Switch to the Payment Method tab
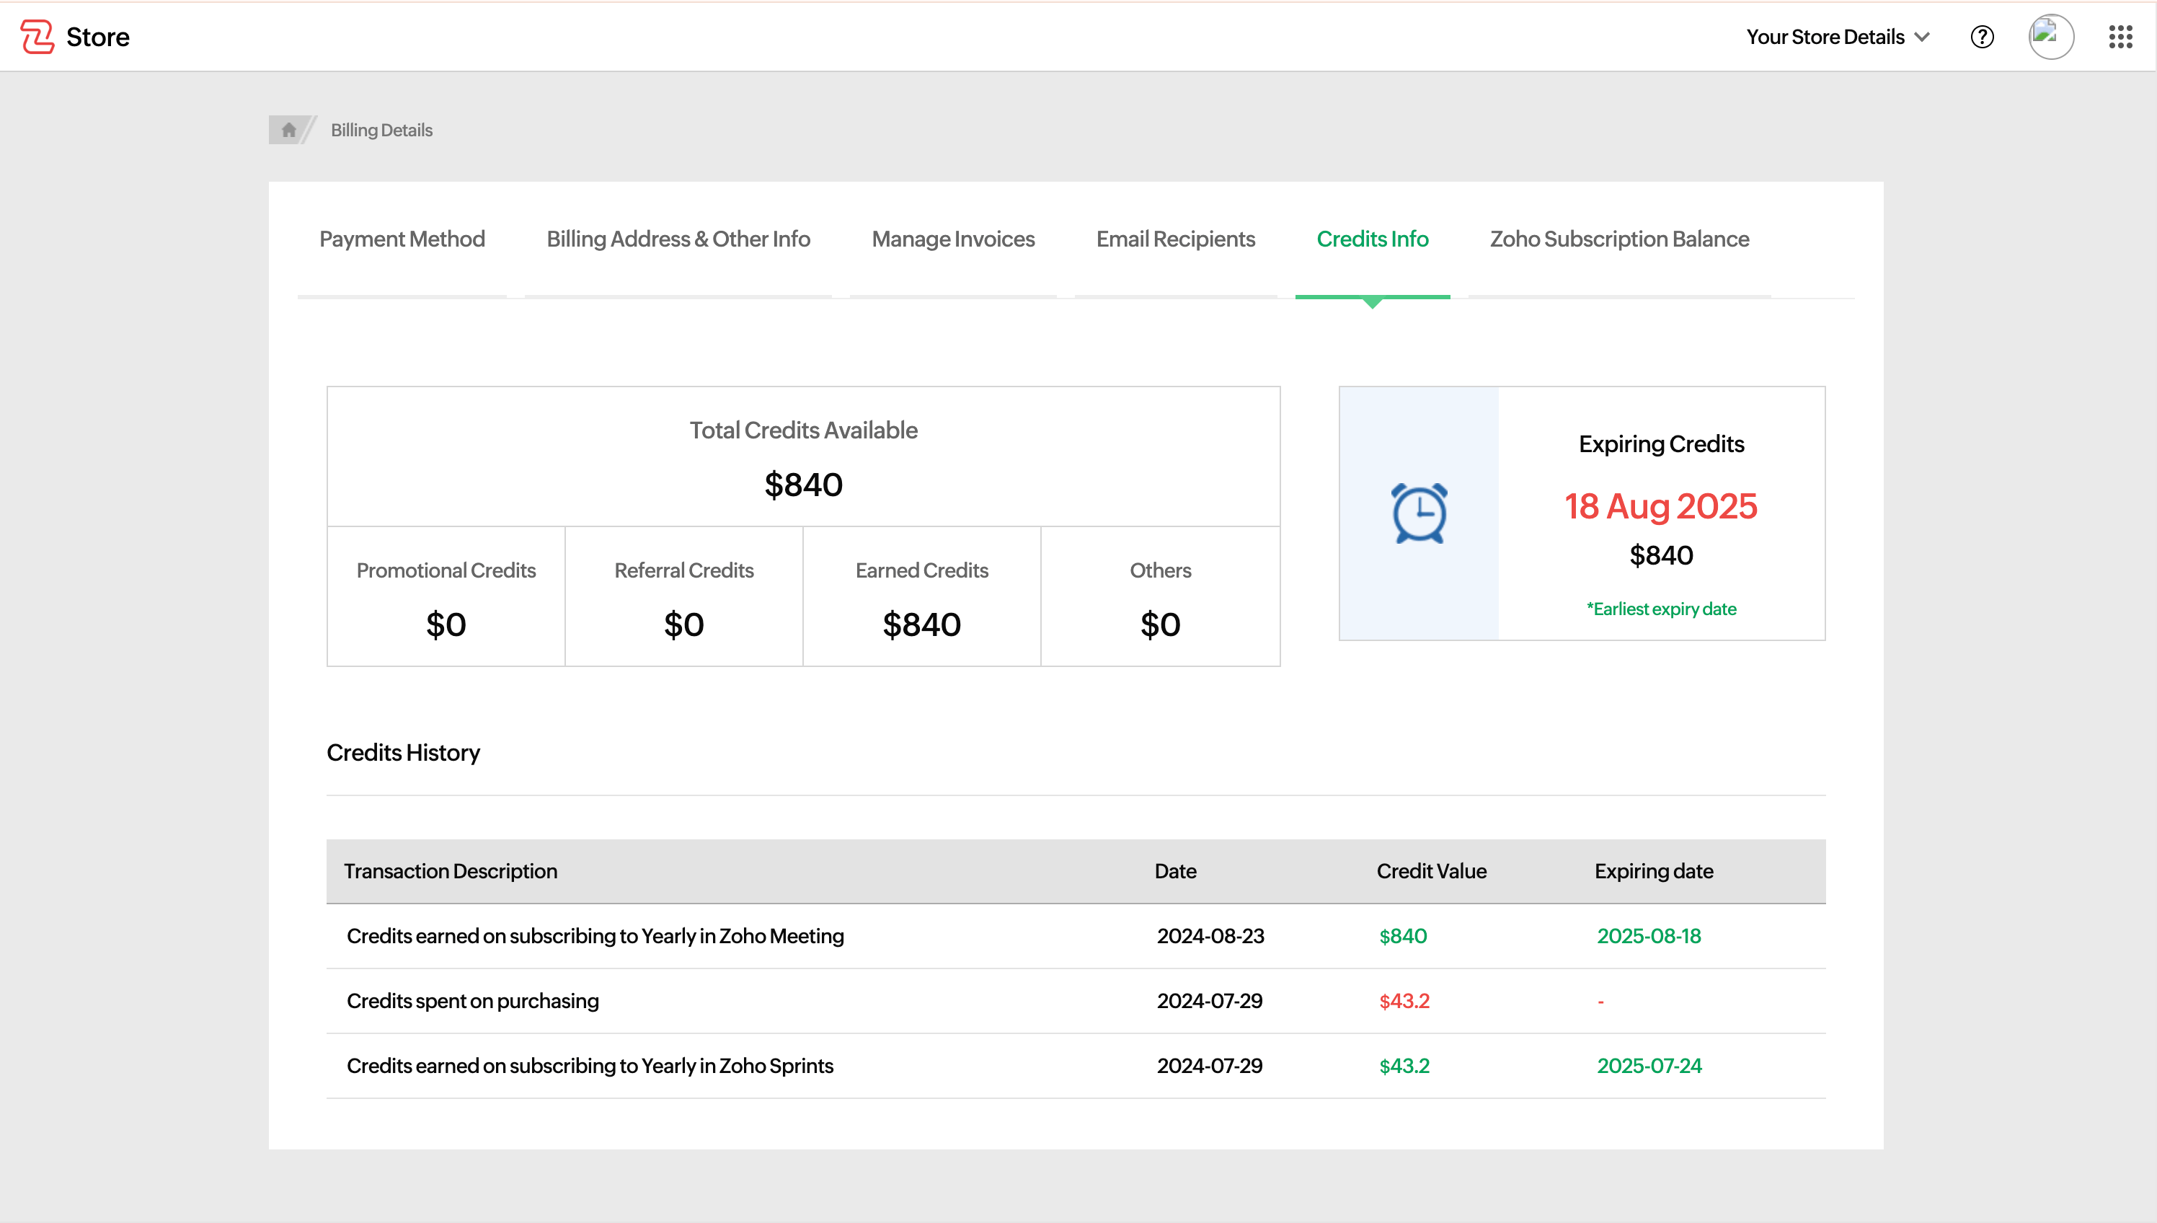Viewport: 2157px width, 1223px height. coord(402,239)
